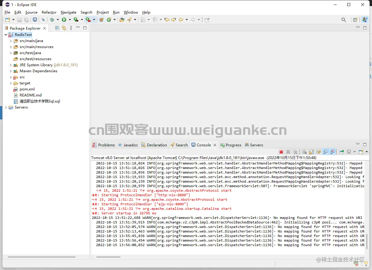Expand the src/main/java folder
Viewport: 372px width, 270px height.
coord(11,41)
